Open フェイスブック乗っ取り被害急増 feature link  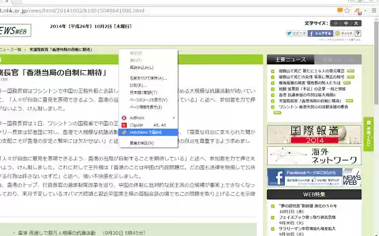tap(307, 217)
